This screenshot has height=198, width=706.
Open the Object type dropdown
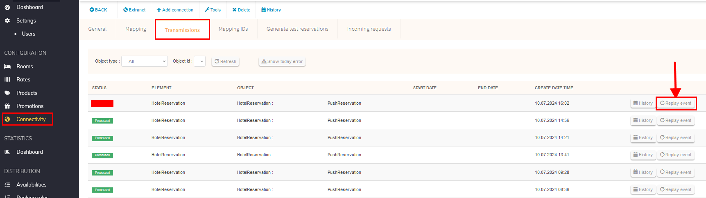(x=145, y=61)
